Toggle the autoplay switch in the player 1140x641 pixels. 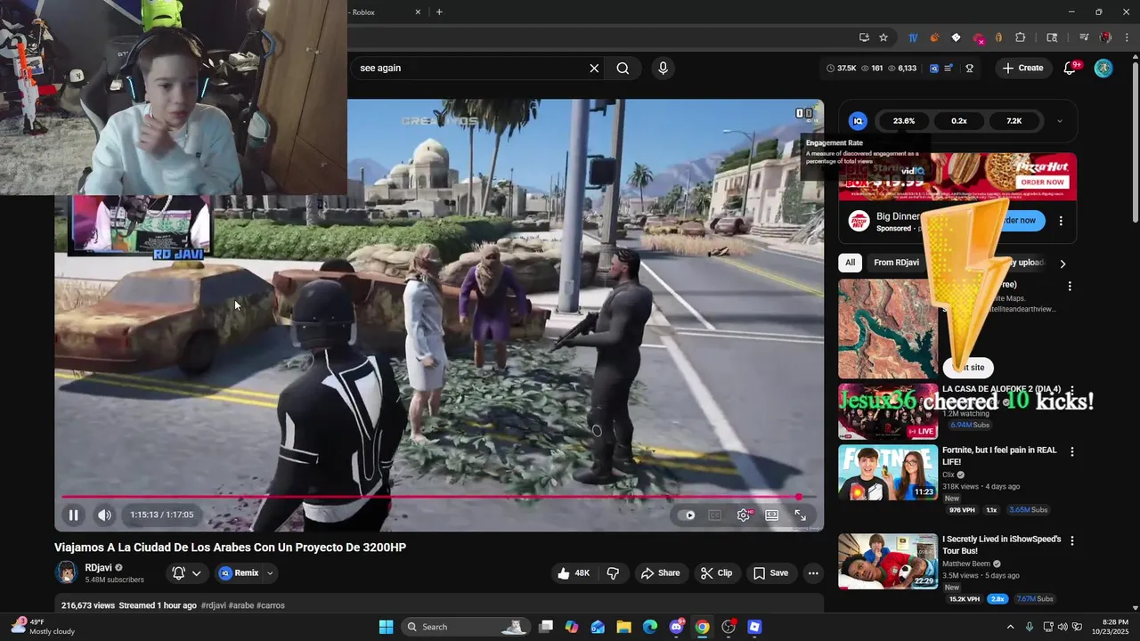(x=687, y=515)
